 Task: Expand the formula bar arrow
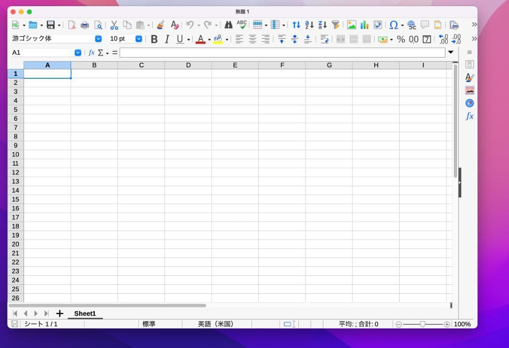(x=451, y=52)
